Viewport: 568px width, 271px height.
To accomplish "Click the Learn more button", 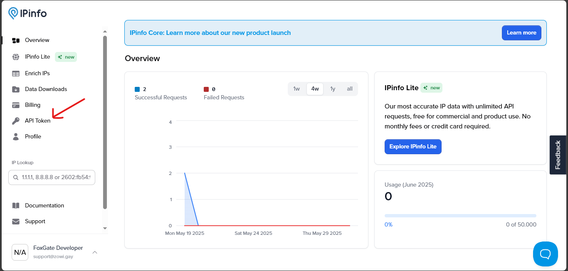I will pos(521,33).
